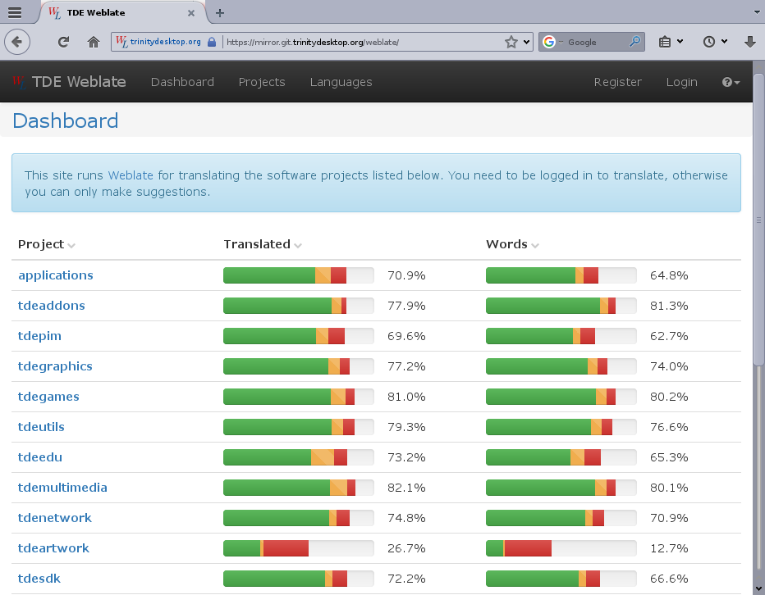Open the applications project
The width and height of the screenshot is (765, 595).
point(56,275)
